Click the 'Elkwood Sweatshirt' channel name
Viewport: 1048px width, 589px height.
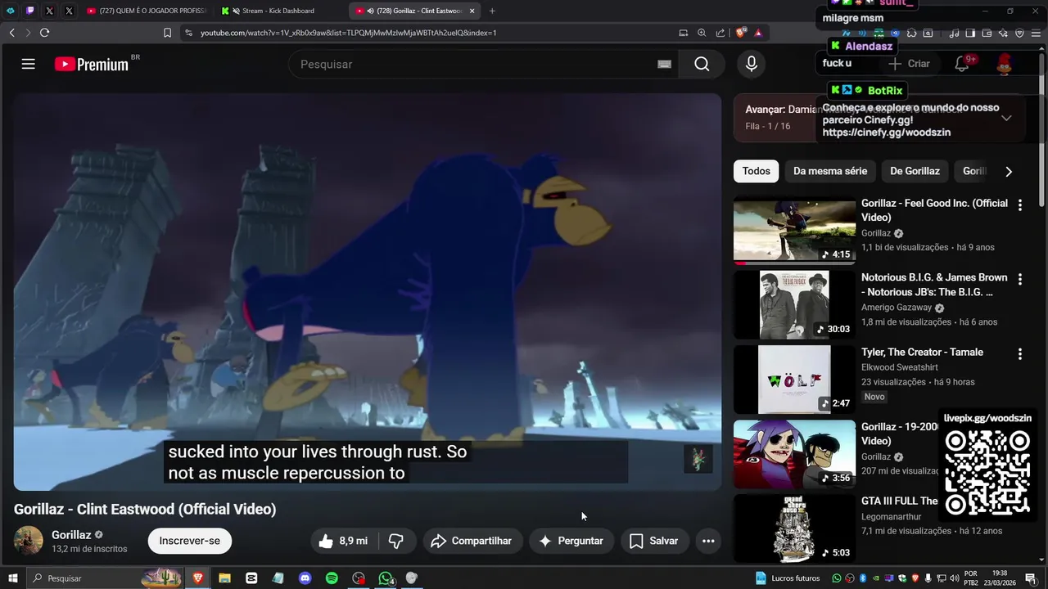(x=900, y=367)
